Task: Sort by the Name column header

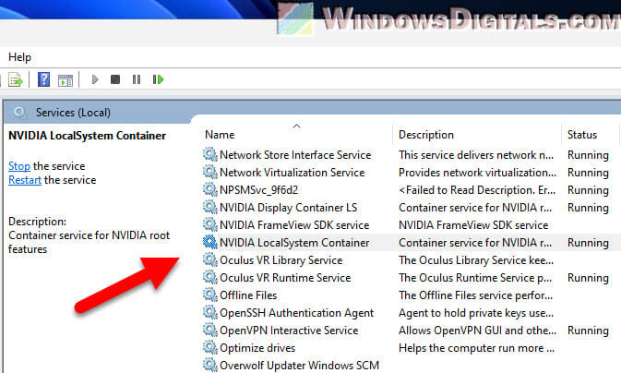Action: pos(220,135)
